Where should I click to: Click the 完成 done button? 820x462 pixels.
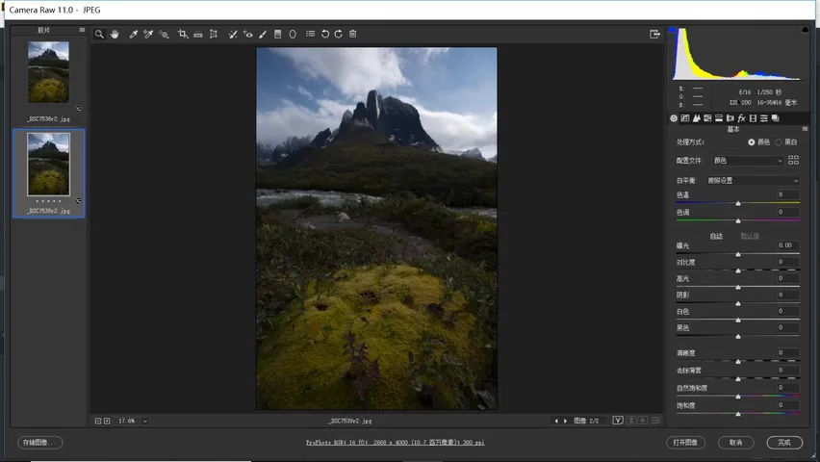784,443
